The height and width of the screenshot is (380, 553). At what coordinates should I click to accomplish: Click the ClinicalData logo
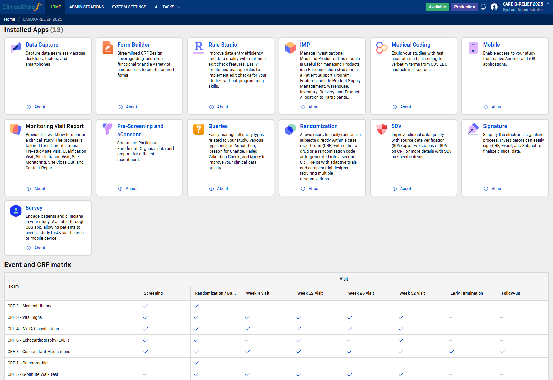[x=22, y=7]
